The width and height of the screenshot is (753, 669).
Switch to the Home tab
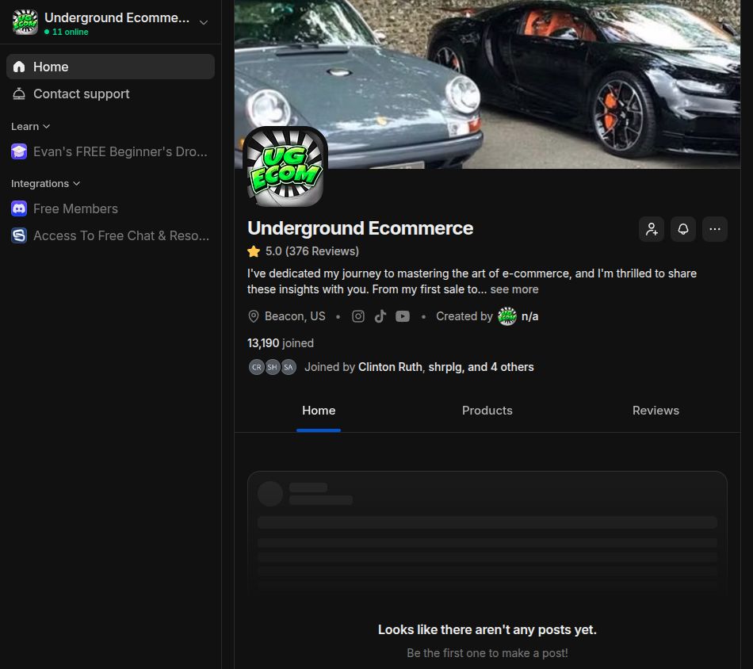click(x=319, y=411)
